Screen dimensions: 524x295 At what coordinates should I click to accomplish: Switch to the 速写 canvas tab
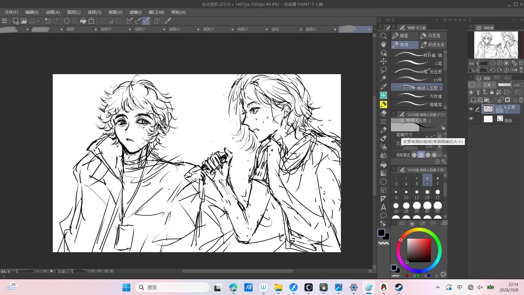287,29
